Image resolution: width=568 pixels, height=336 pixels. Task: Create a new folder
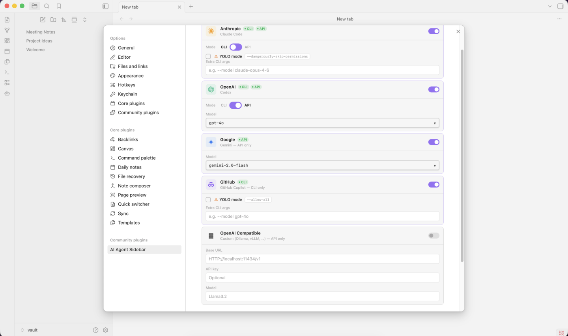53,19
